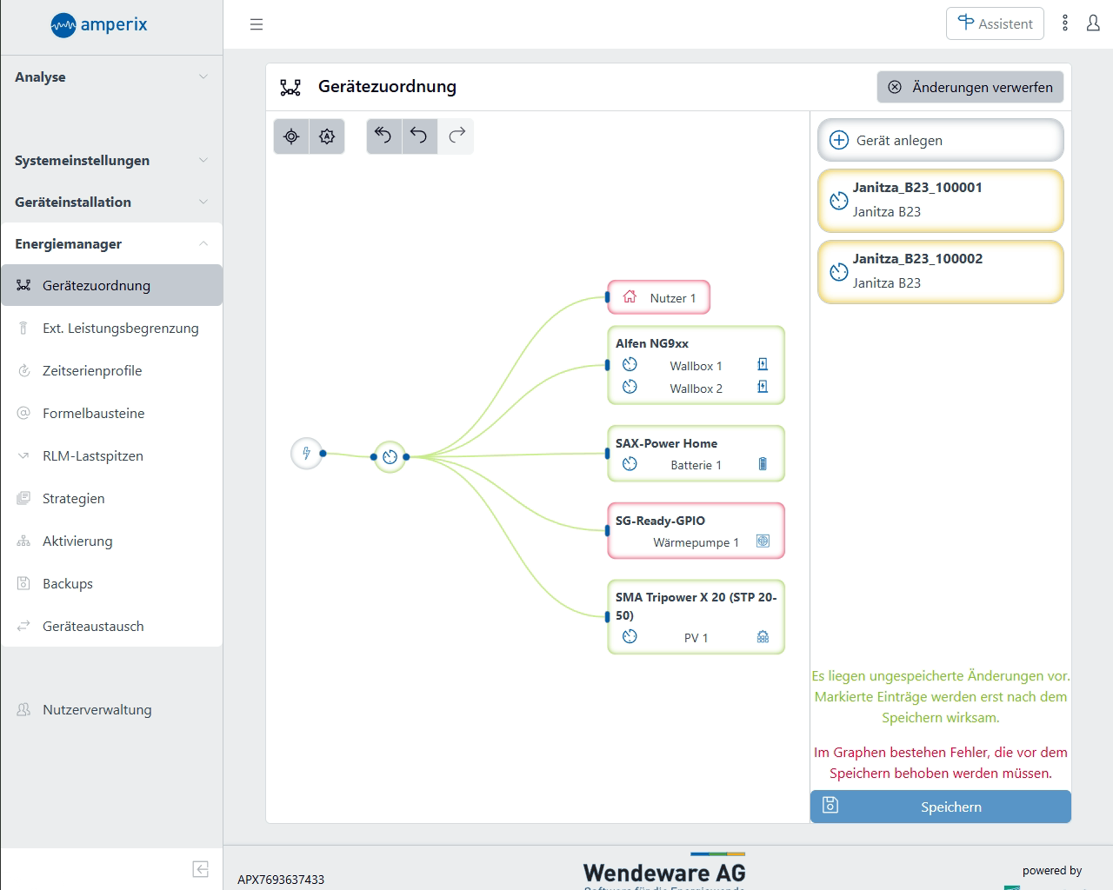Click the device ID APX7693637433
Viewport: 1113px width, 890px height.
(281, 880)
